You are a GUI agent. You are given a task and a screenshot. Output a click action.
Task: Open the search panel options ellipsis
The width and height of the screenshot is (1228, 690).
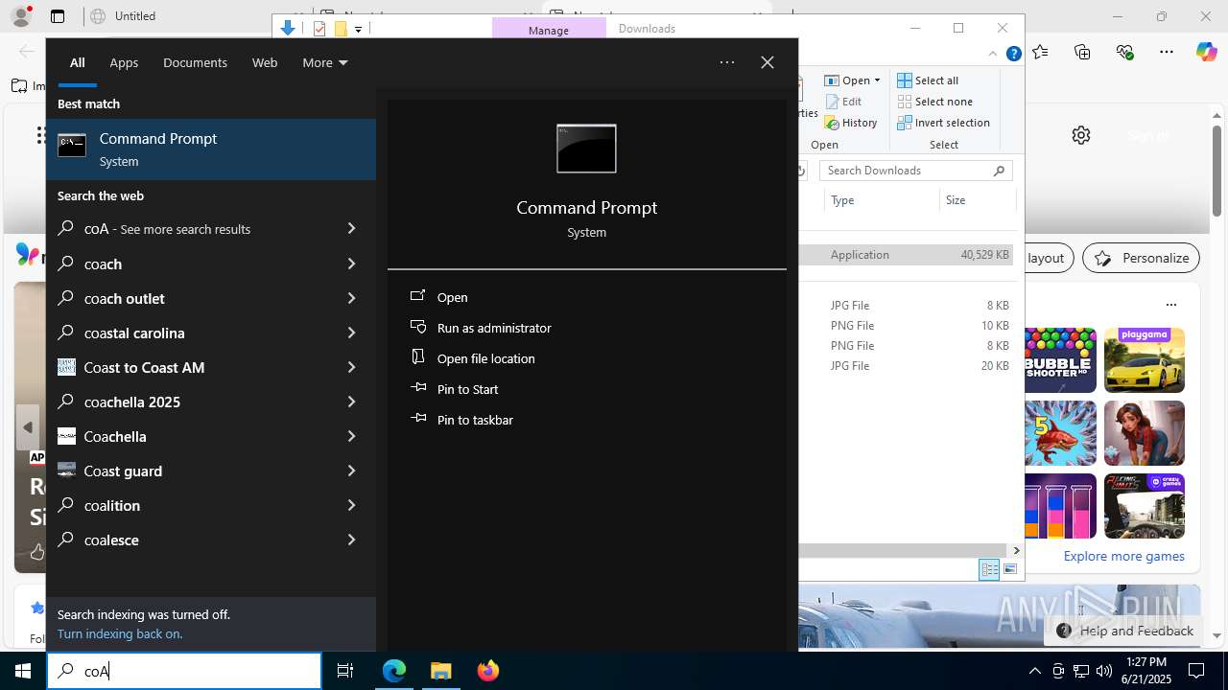[727, 62]
